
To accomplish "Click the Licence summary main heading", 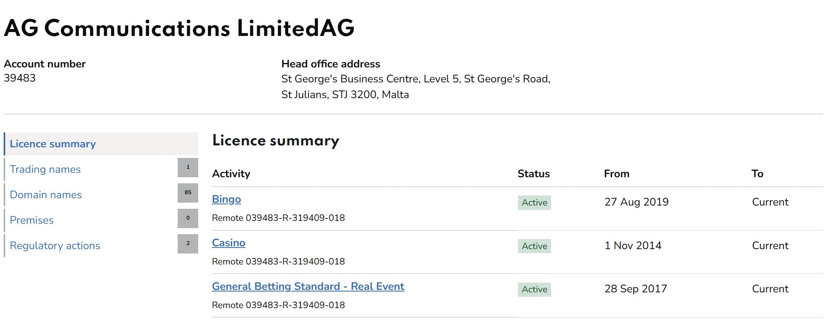I will click(276, 141).
